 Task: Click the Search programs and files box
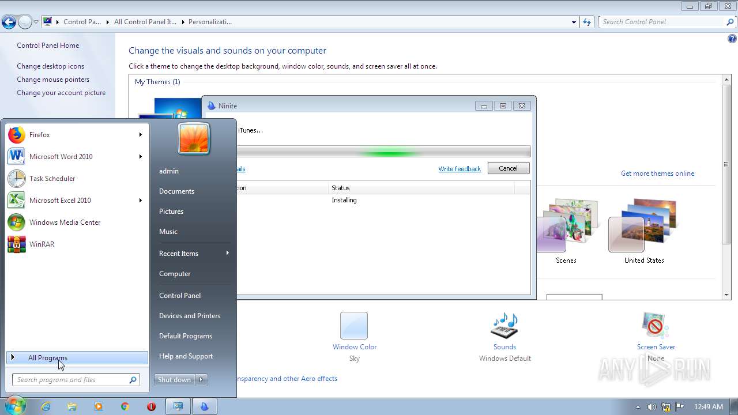[x=76, y=380]
